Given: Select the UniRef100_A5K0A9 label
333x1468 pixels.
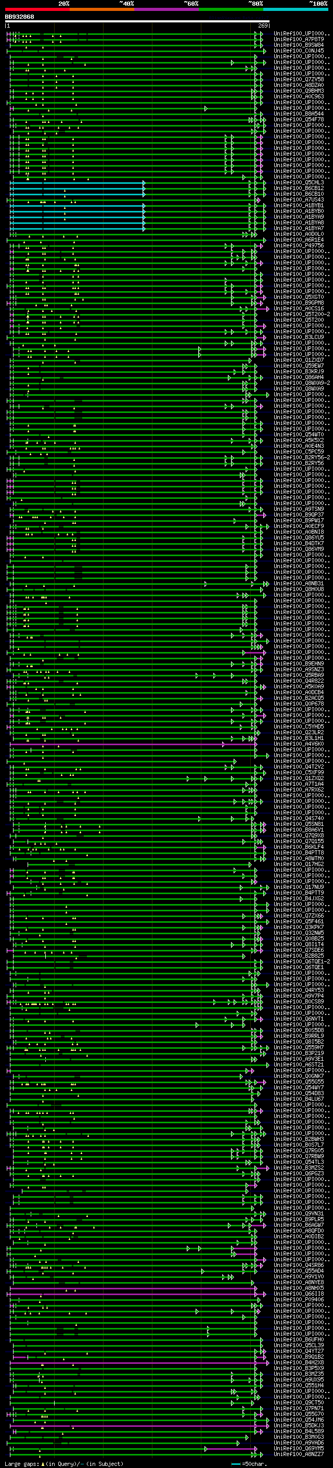Looking at the screenshot, I should click(299, 686).
